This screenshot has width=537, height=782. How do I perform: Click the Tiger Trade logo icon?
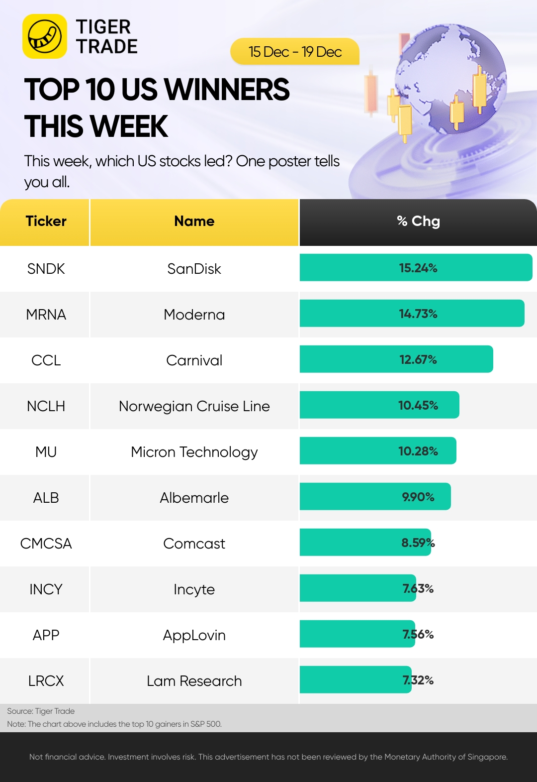pos(45,36)
